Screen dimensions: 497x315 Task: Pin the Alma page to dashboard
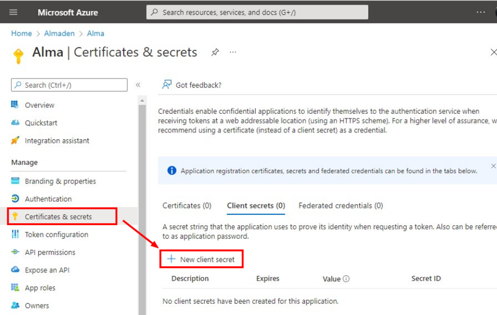coord(215,52)
